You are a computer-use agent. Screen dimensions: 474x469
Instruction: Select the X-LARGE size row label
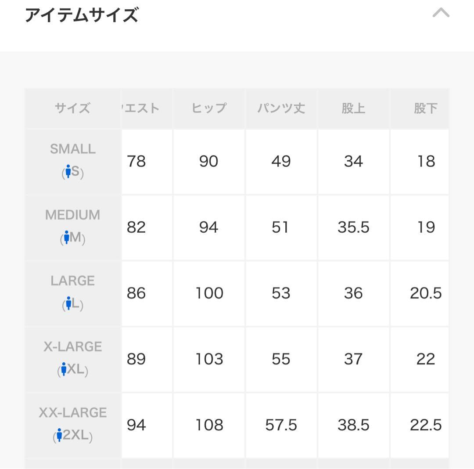pyautogui.click(x=73, y=347)
